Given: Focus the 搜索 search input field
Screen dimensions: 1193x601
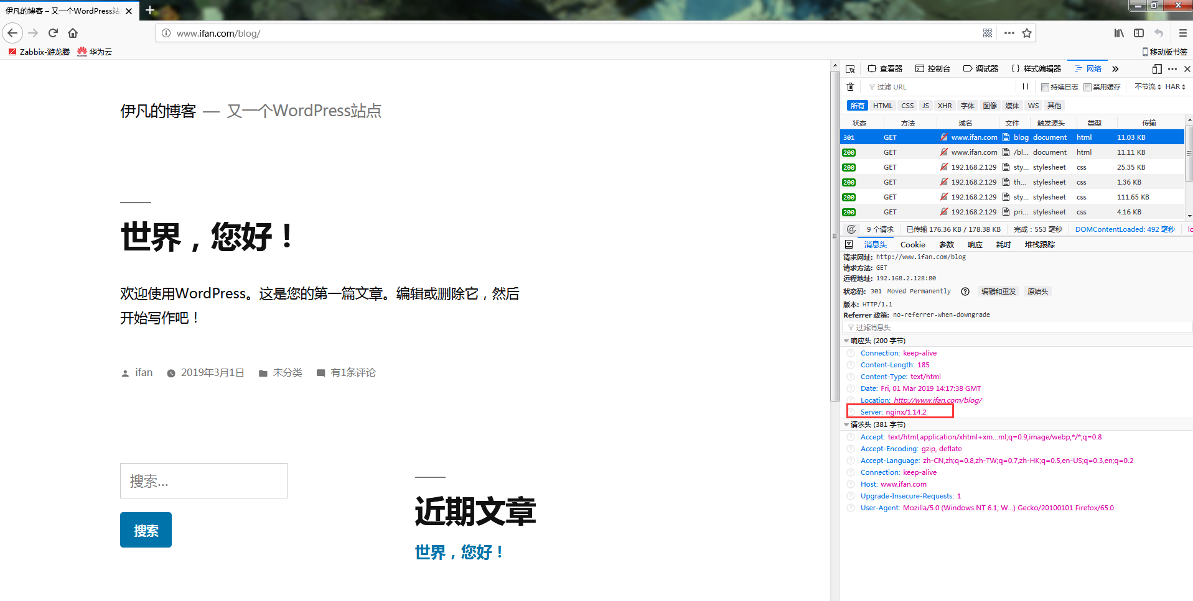Looking at the screenshot, I should tap(204, 480).
